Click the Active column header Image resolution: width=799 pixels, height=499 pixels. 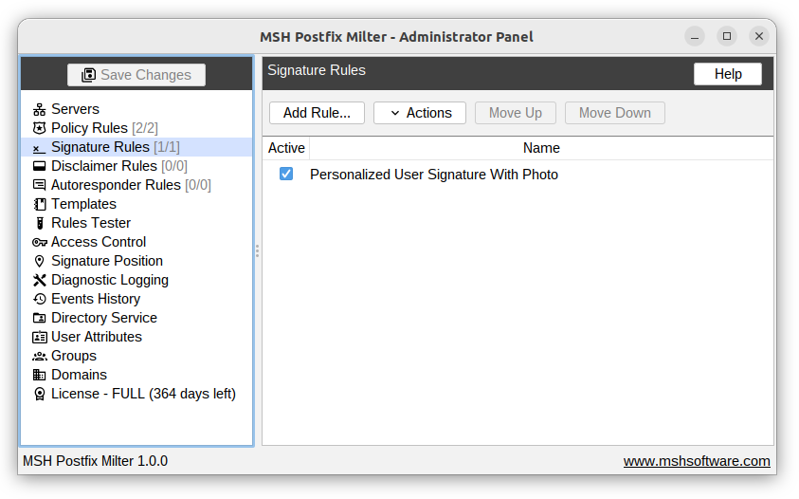[x=286, y=148]
